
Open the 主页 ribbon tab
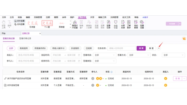(12, 17)
